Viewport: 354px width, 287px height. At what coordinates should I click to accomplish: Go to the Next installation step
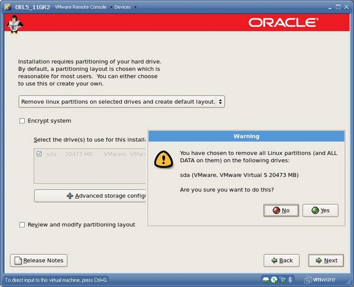[325, 260]
